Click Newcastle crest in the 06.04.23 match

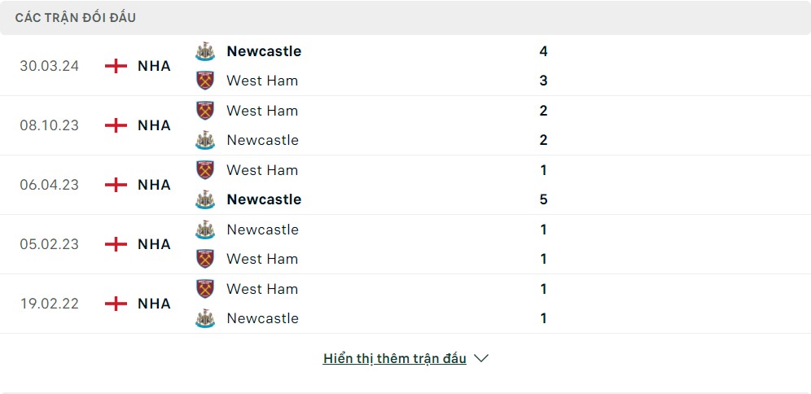[x=205, y=199]
